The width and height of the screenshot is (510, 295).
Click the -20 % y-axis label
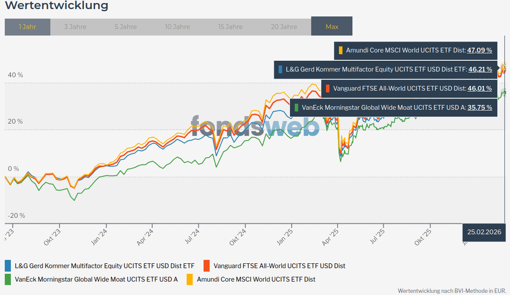coord(16,215)
